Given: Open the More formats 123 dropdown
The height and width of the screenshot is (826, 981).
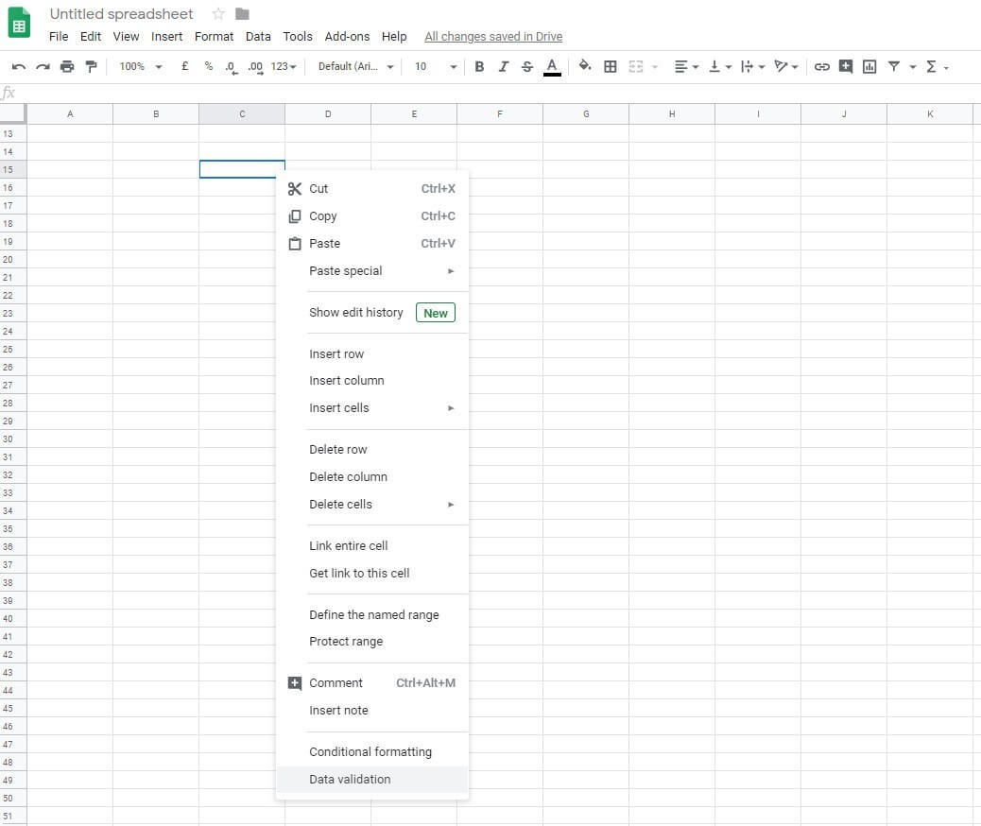Looking at the screenshot, I should tap(286, 66).
